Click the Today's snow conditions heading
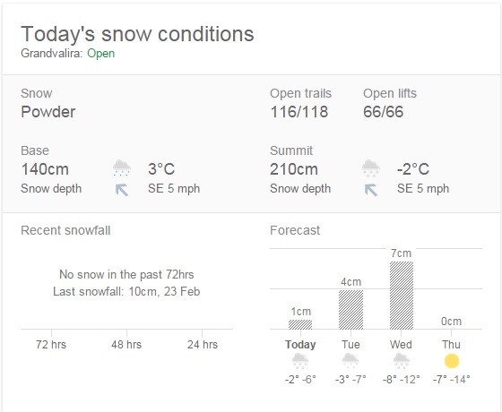 click(x=137, y=34)
